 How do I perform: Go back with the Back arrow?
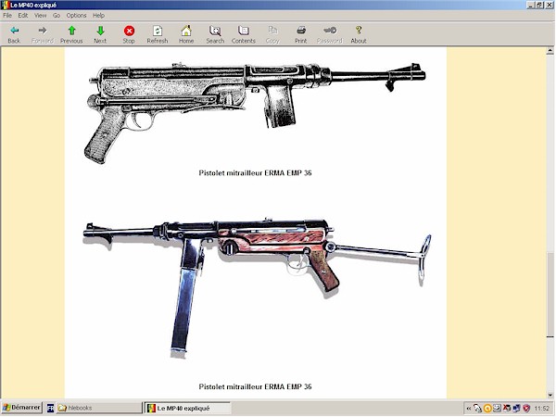[14, 34]
